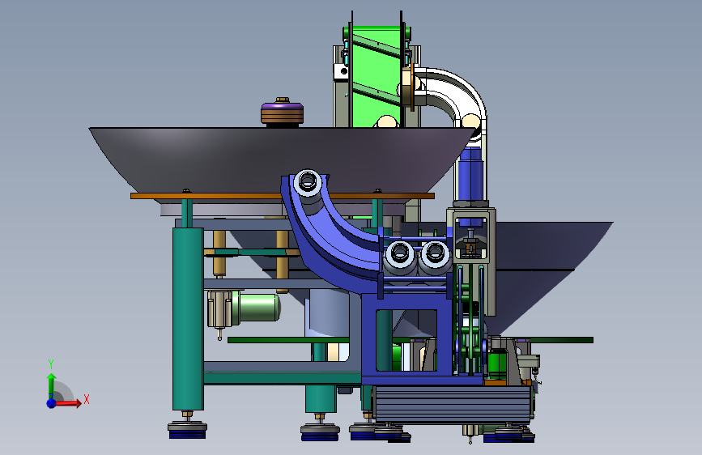
Task: Select the tall teal left support column
Action: click(188, 318)
